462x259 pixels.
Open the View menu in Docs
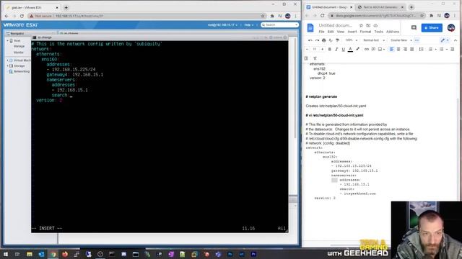point(341,32)
